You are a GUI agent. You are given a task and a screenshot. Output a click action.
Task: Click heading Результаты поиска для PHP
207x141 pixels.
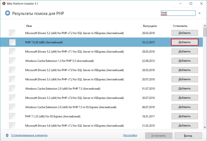tap(38, 13)
